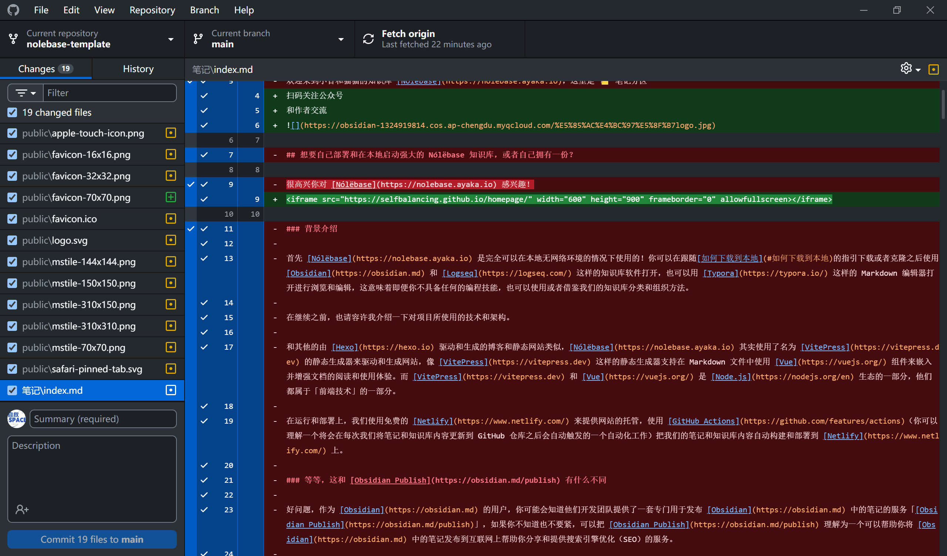Select public\mstile-150x150.png in file list
Viewport: 947px width, 556px height.
(x=92, y=283)
